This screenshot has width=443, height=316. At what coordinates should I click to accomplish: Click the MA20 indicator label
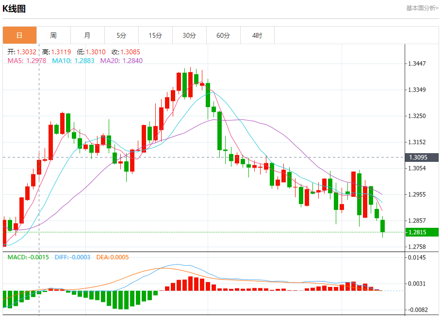[x=121, y=61]
